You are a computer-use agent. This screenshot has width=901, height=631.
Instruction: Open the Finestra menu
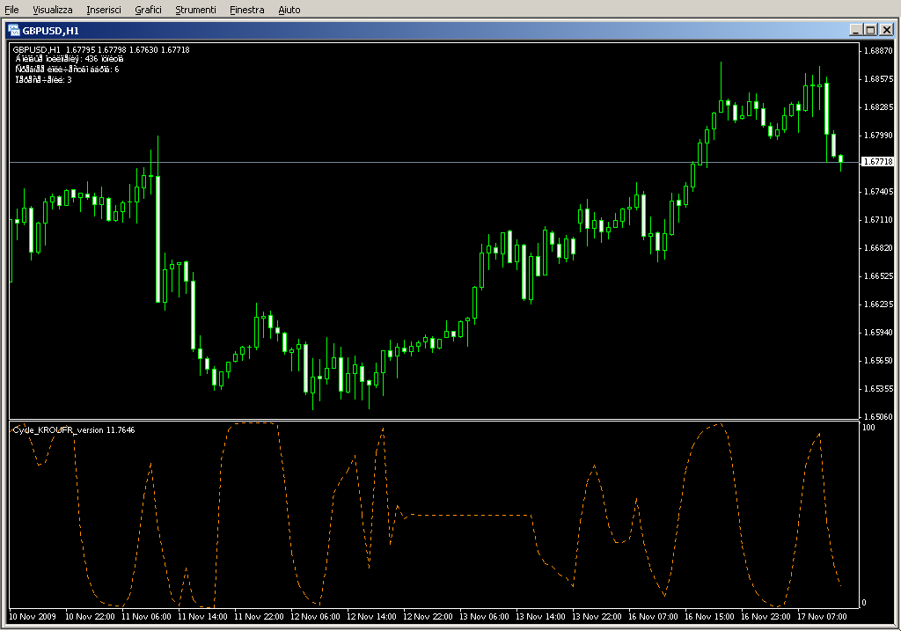247,10
